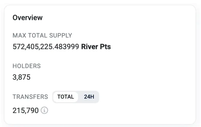
Task: Click the HOLDERS label
Action: pyautogui.click(x=27, y=66)
